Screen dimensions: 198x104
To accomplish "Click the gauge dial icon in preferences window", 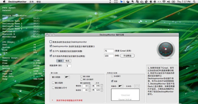I will tap(166, 50).
